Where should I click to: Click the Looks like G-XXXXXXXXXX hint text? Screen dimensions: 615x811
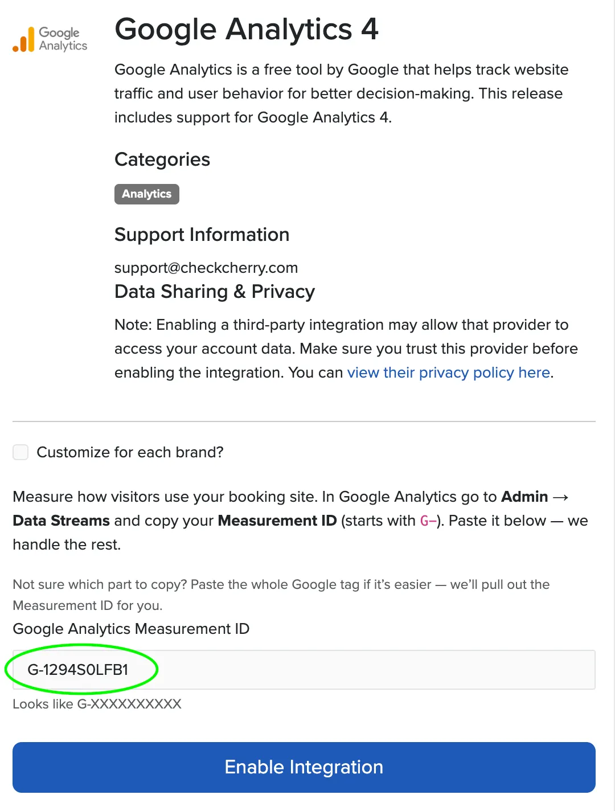click(x=97, y=704)
